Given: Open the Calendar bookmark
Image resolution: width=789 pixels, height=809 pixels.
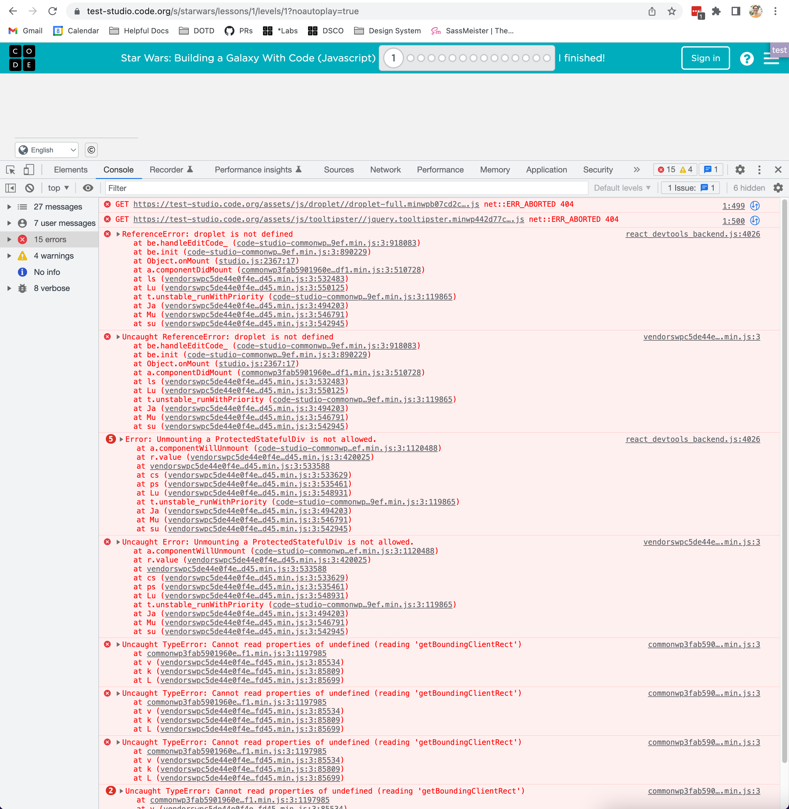Looking at the screenshot, I should click(x=76, y=31).
